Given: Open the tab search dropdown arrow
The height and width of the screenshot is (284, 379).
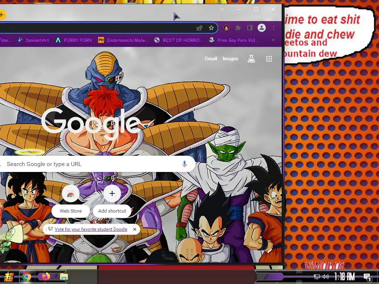Looking at the screenshot, I should [222, 9].
